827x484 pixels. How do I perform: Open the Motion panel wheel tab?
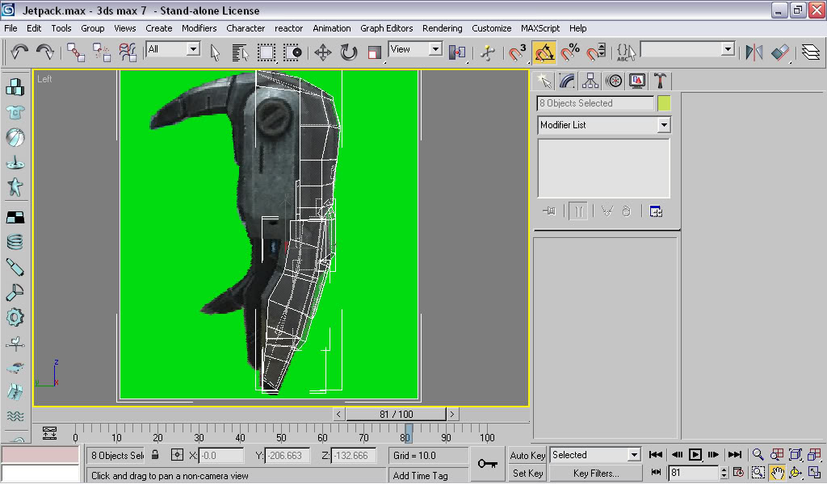click(614, 81)
